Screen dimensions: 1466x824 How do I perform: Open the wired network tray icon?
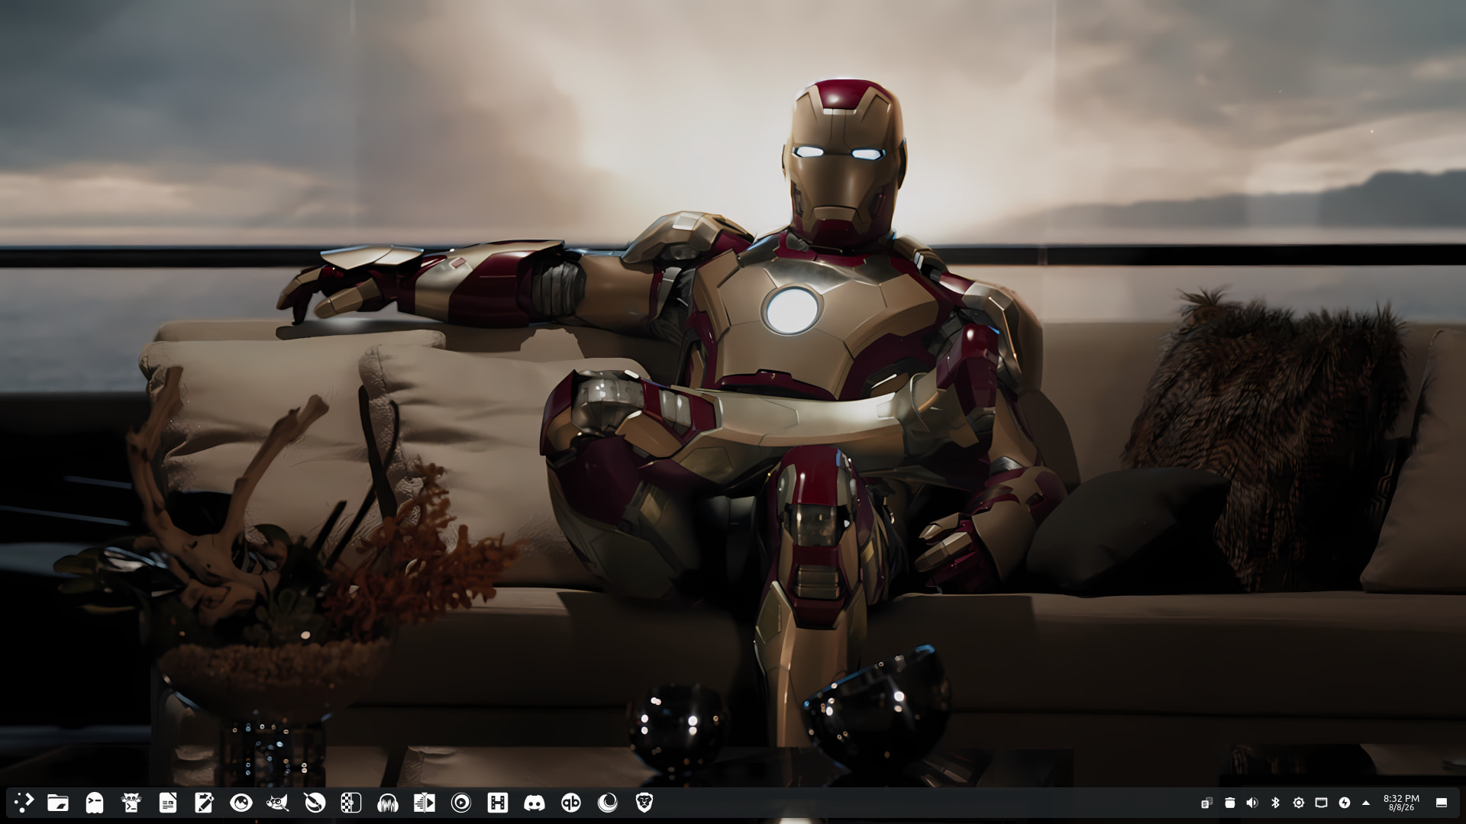1322,803
